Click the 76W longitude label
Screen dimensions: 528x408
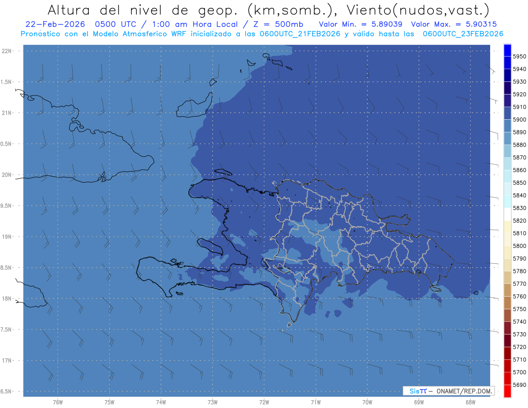click(x=58, y=402)
